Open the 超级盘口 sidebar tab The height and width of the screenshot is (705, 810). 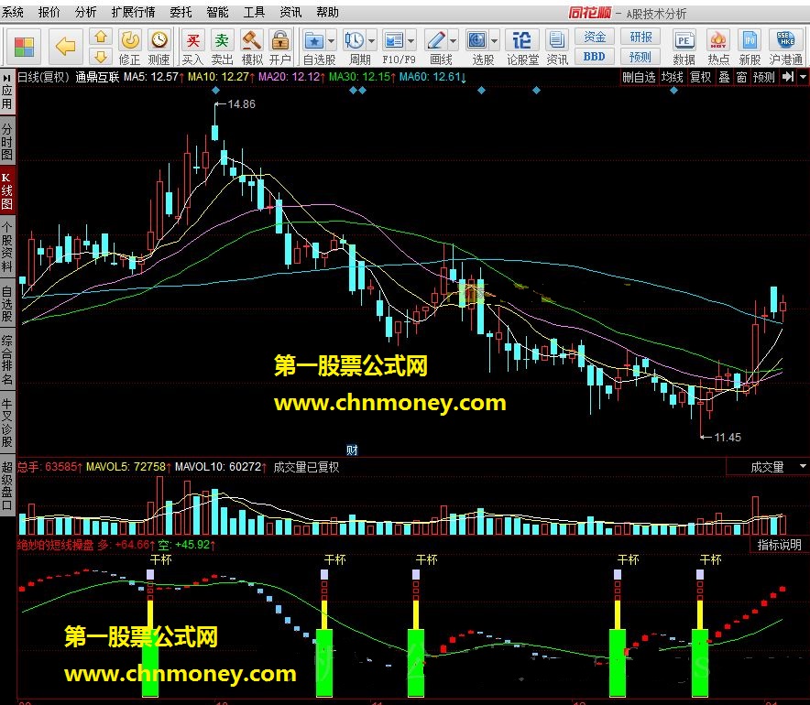(x=6, y=485)
